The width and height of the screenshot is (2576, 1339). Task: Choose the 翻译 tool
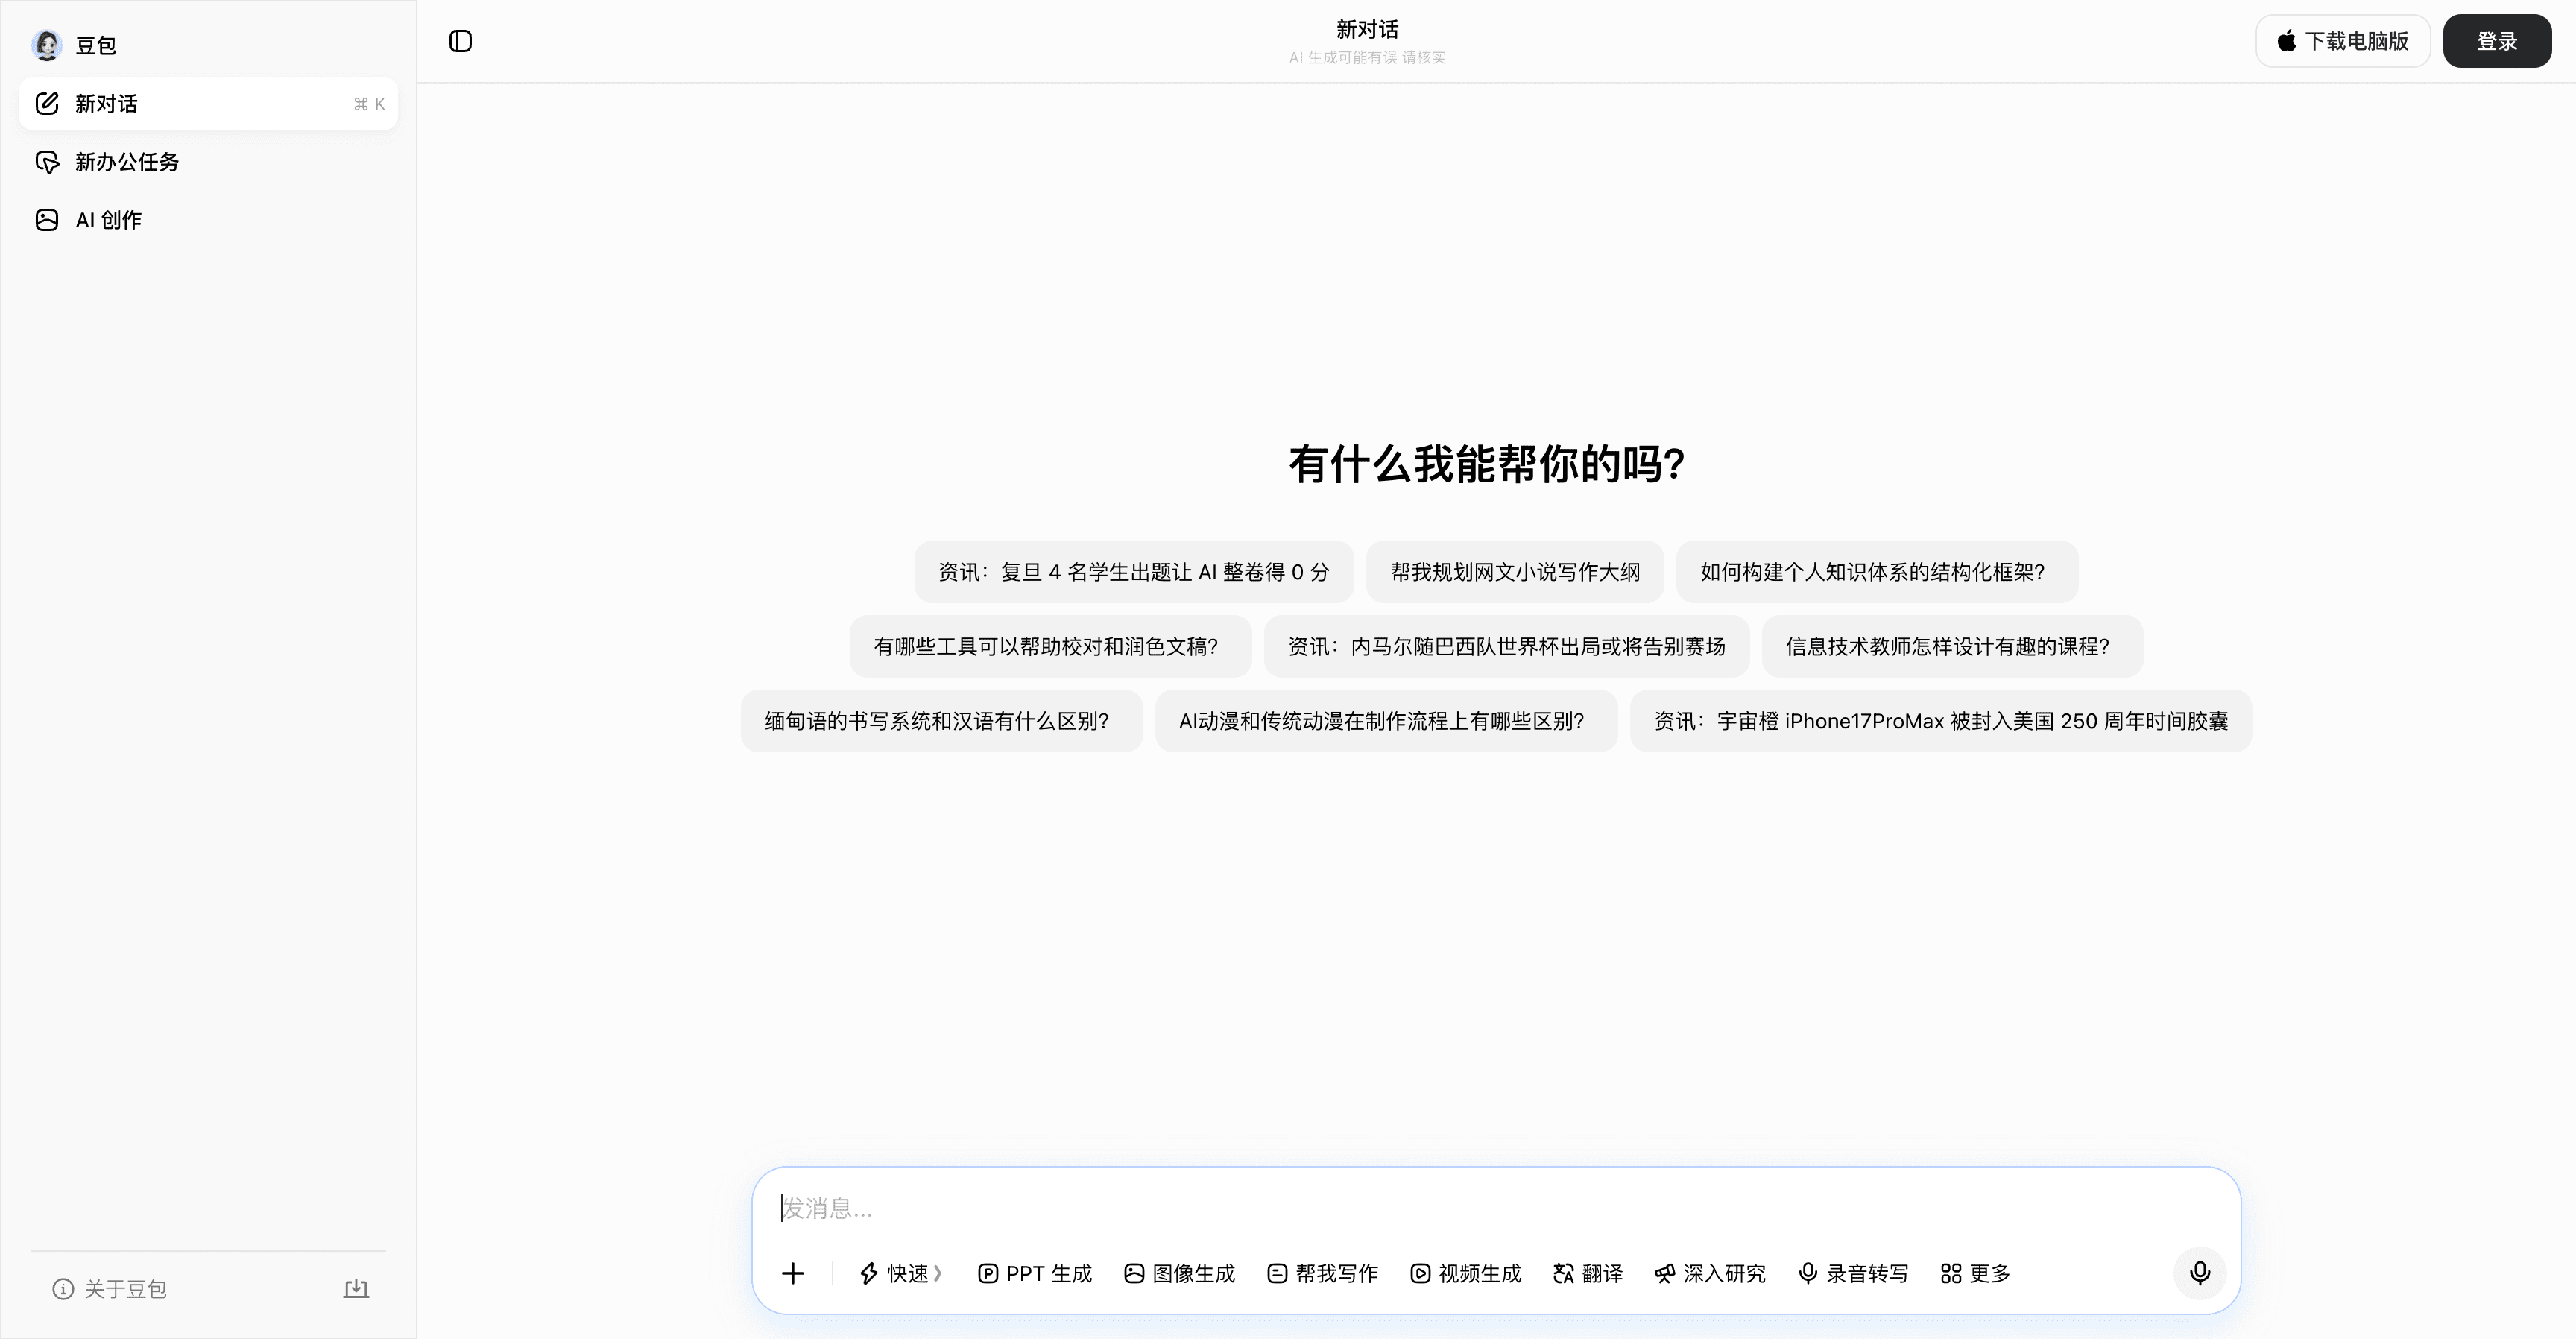pyautogui.click(x=1588, y=1273)
